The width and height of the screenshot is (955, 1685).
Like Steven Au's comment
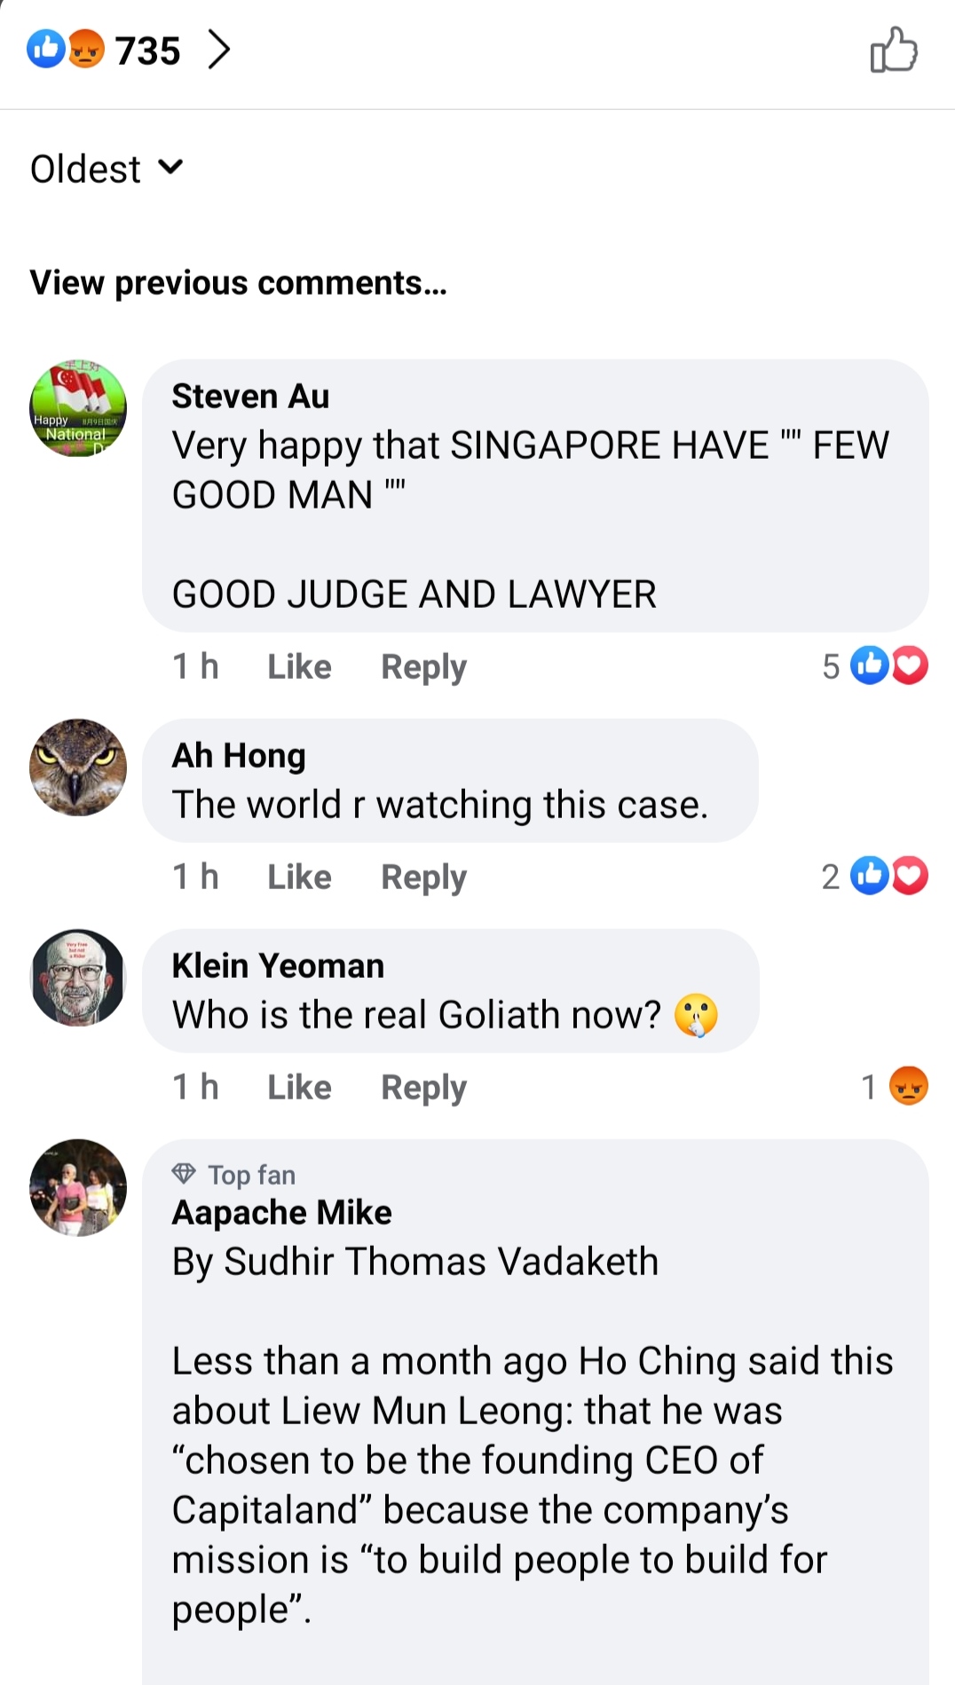[299, 666]
